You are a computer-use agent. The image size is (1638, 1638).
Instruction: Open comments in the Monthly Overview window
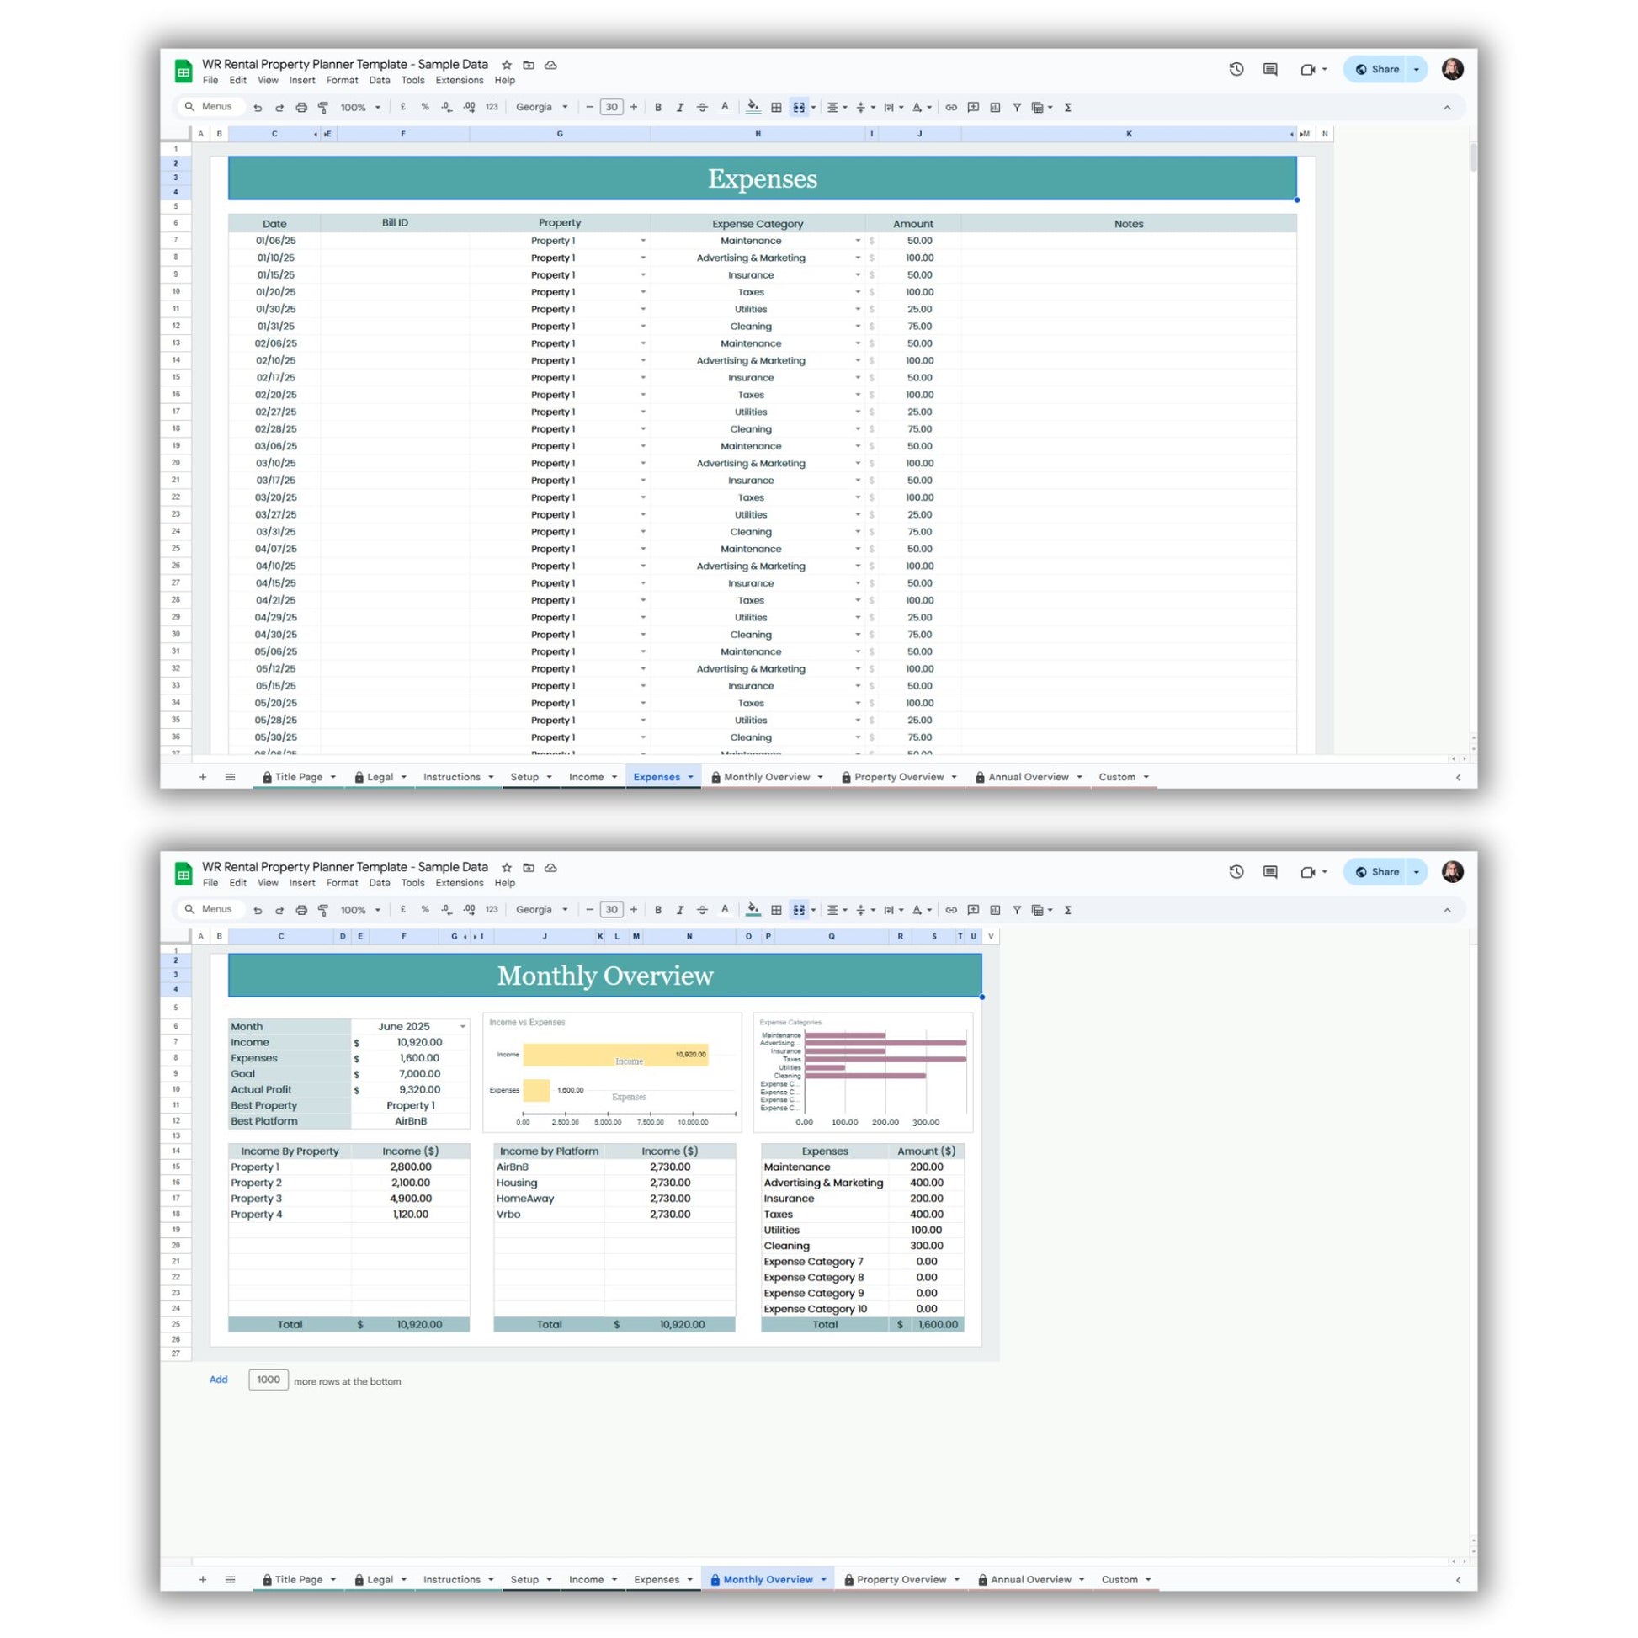pos(1270,871)
